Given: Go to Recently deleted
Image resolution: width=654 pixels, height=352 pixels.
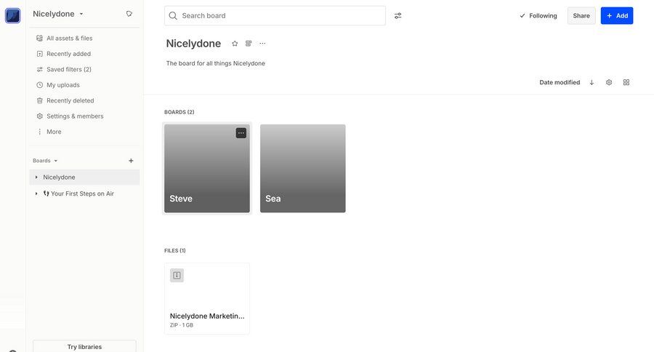Looking at the screenshot, I should (70, 100).
